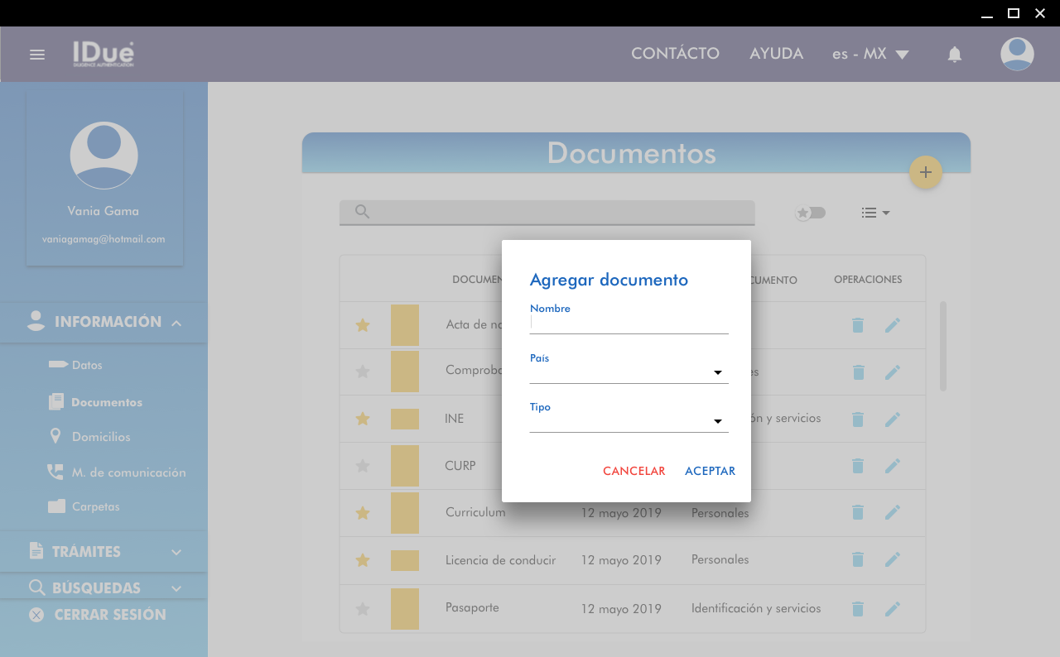
Task: Click the search magnifier icon
Action: (362, 212)
